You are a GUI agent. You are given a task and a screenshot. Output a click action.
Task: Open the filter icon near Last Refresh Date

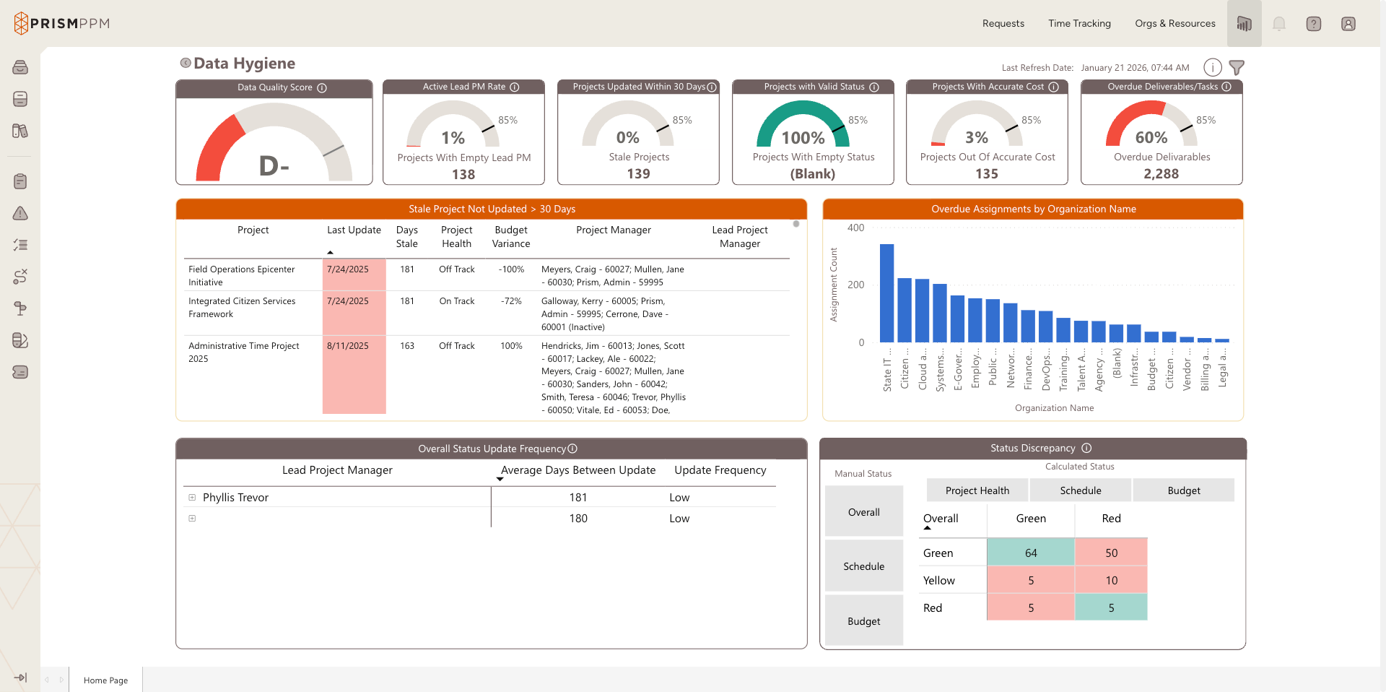pyautogui.click(x=1237, y=67)
